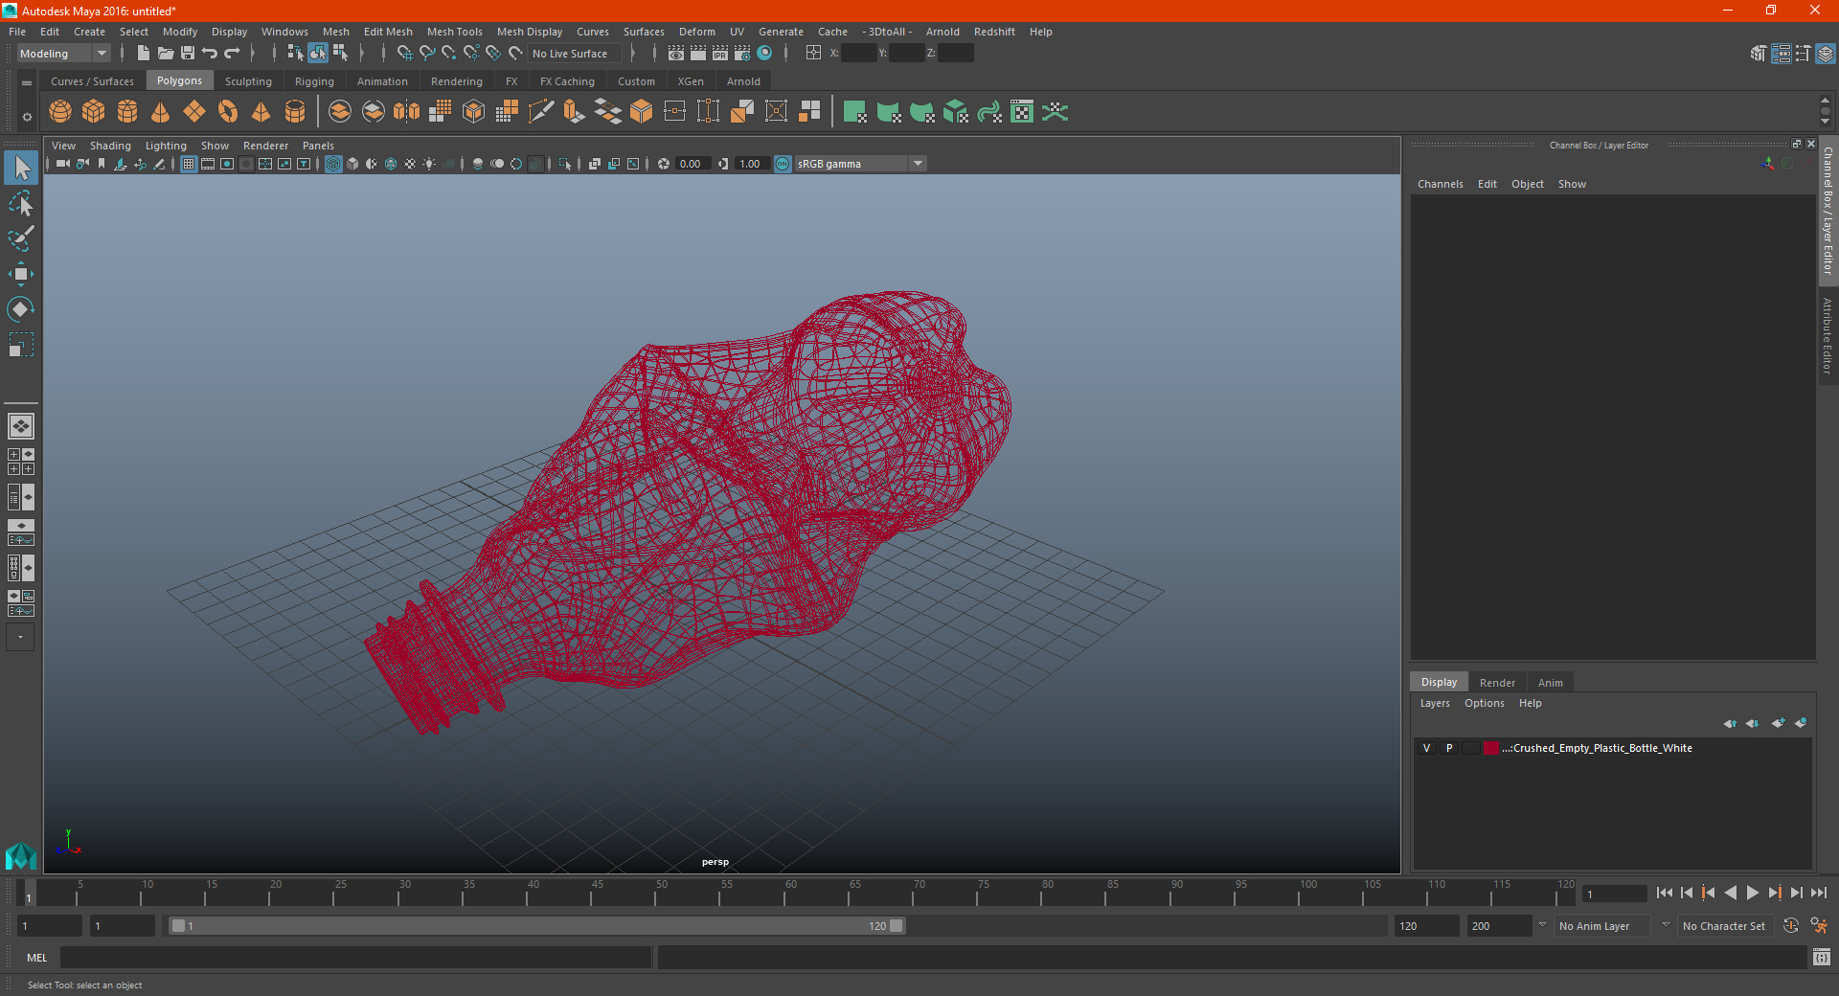
Task: Expand the toolbox layout options arrow
Action: tap(20, 637)
